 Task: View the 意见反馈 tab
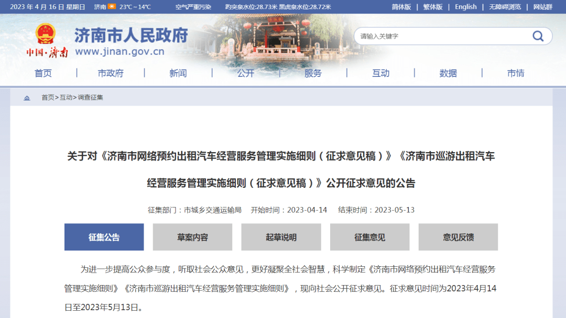pos(458,237)
